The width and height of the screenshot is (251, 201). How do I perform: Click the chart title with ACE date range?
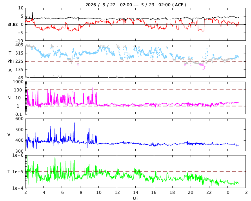tap(136, 5)
